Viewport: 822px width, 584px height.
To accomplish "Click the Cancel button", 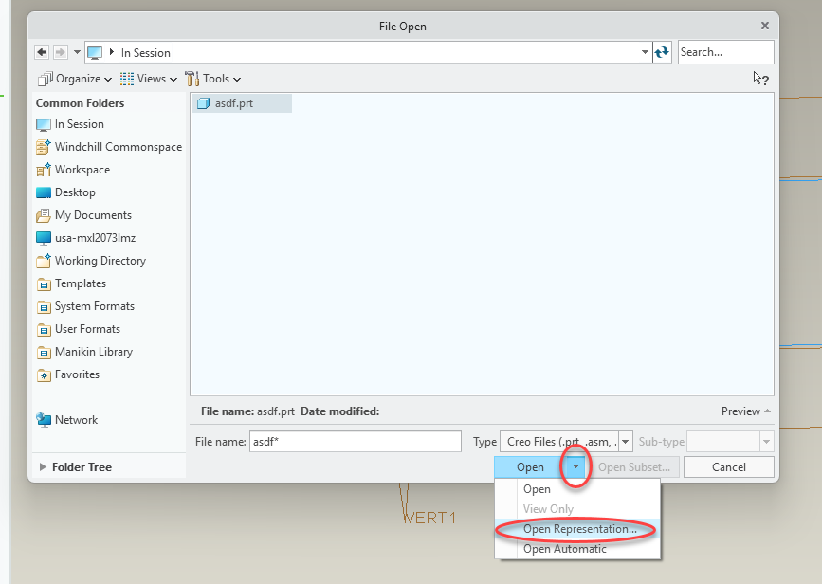I will click(729, 467).
